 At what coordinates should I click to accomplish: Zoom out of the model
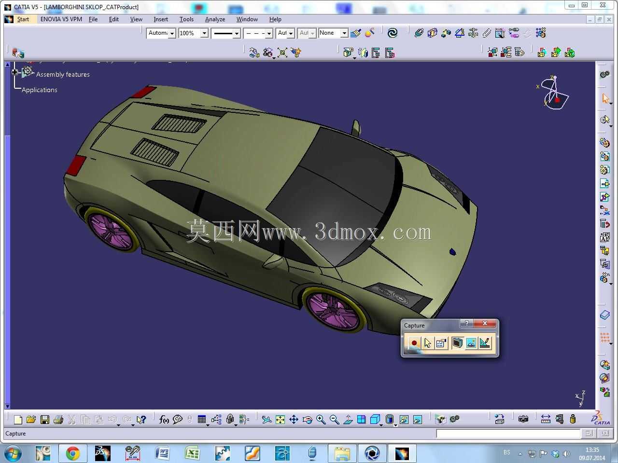point(334,420)
